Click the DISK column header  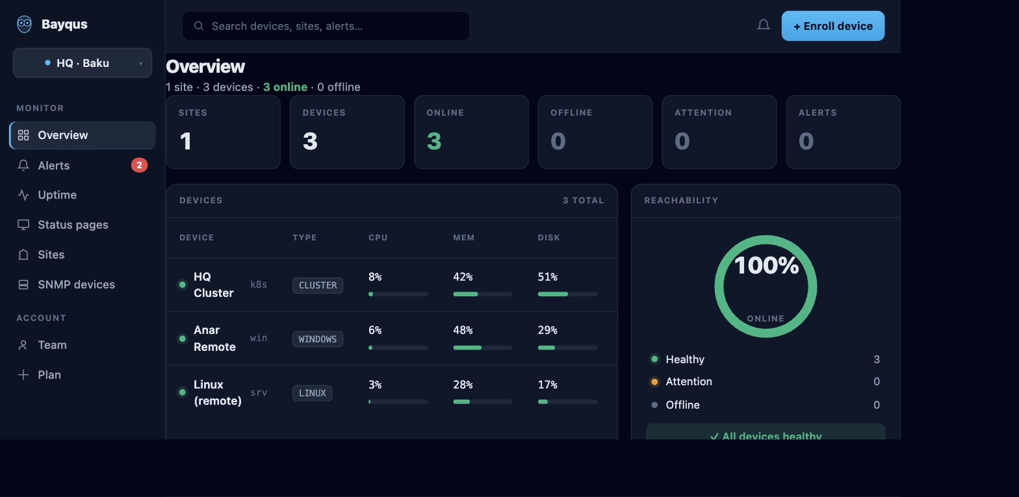549,238
